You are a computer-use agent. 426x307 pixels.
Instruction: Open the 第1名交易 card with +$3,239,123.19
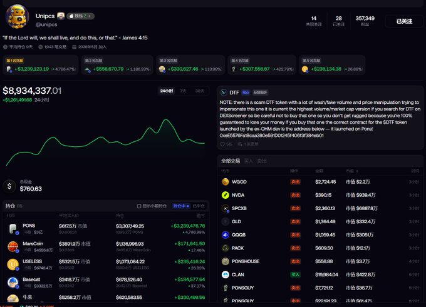[x=41, y=65]
